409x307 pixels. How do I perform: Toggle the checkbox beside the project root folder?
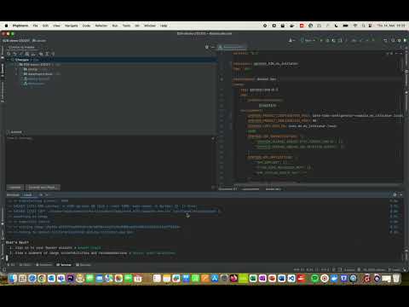[16, 65]
